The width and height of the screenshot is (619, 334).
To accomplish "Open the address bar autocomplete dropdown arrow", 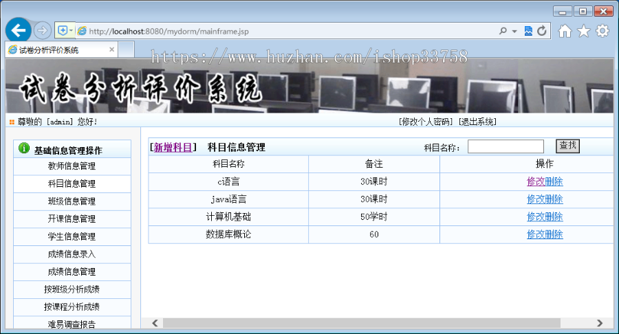I will pyautogui.click(x=514, y=31).
